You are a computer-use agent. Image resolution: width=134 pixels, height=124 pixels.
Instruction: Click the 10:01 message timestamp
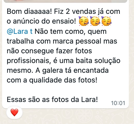(x=118, y=103)
